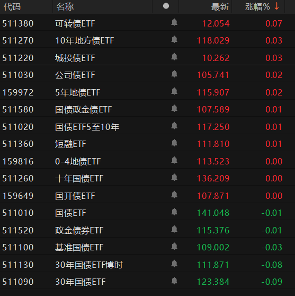
Task: Select code 511090
Action: coord(18,282)
